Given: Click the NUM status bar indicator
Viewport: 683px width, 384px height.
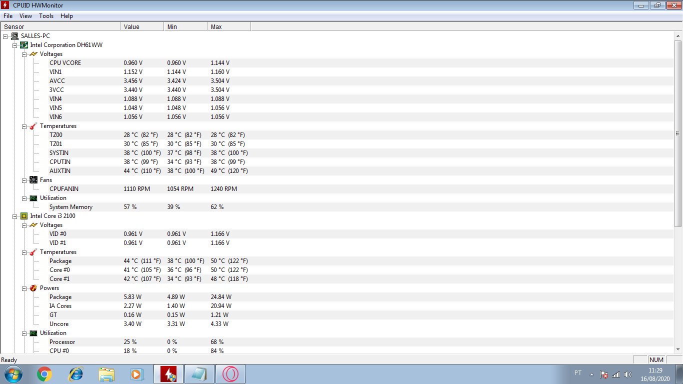Looking at the screenshot, I should [x=656, y=360].
